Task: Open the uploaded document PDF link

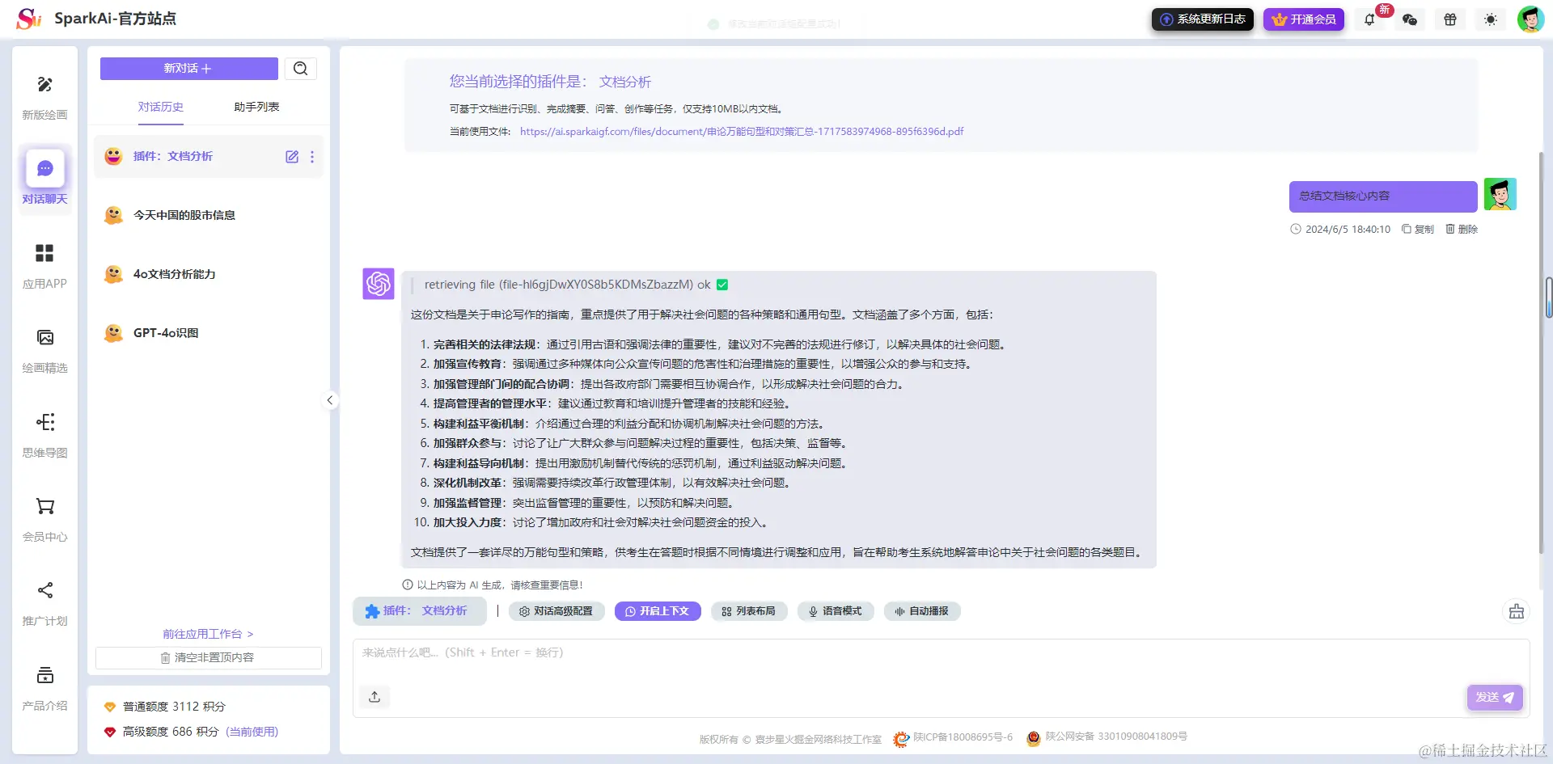Action: tap(741, 131)
